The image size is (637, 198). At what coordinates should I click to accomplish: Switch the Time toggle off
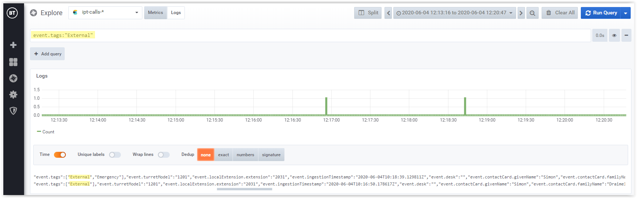click(60, 155)
